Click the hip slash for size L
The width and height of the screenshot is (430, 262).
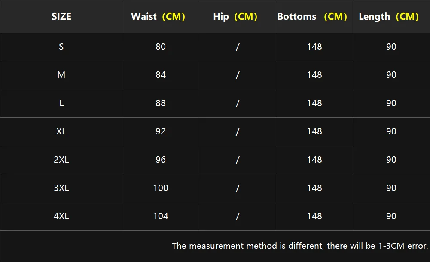[x=237, y=103]
